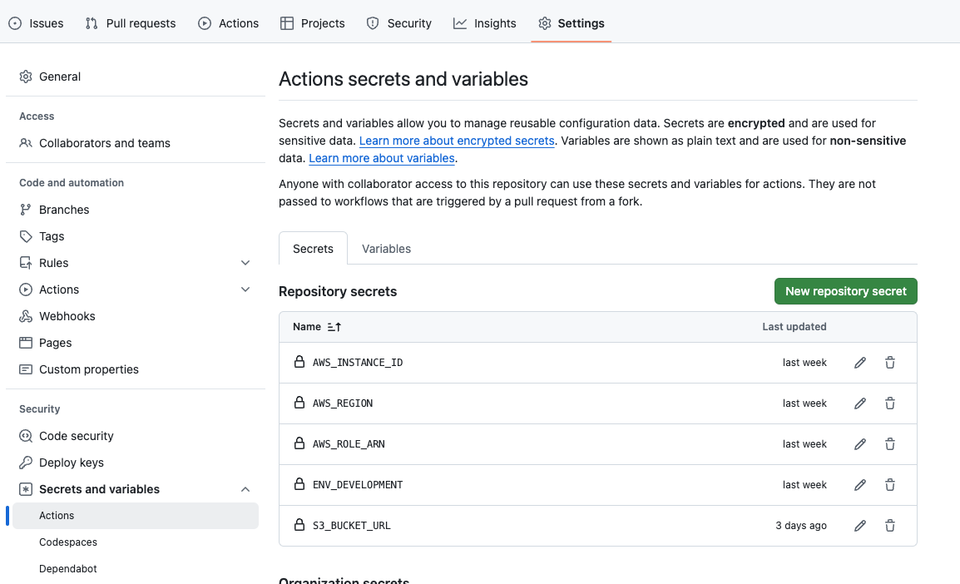Delete the S3_BUCKET_URL secret

tap(890, 526)
